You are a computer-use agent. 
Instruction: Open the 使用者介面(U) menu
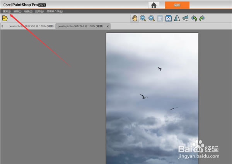[55, 11]
